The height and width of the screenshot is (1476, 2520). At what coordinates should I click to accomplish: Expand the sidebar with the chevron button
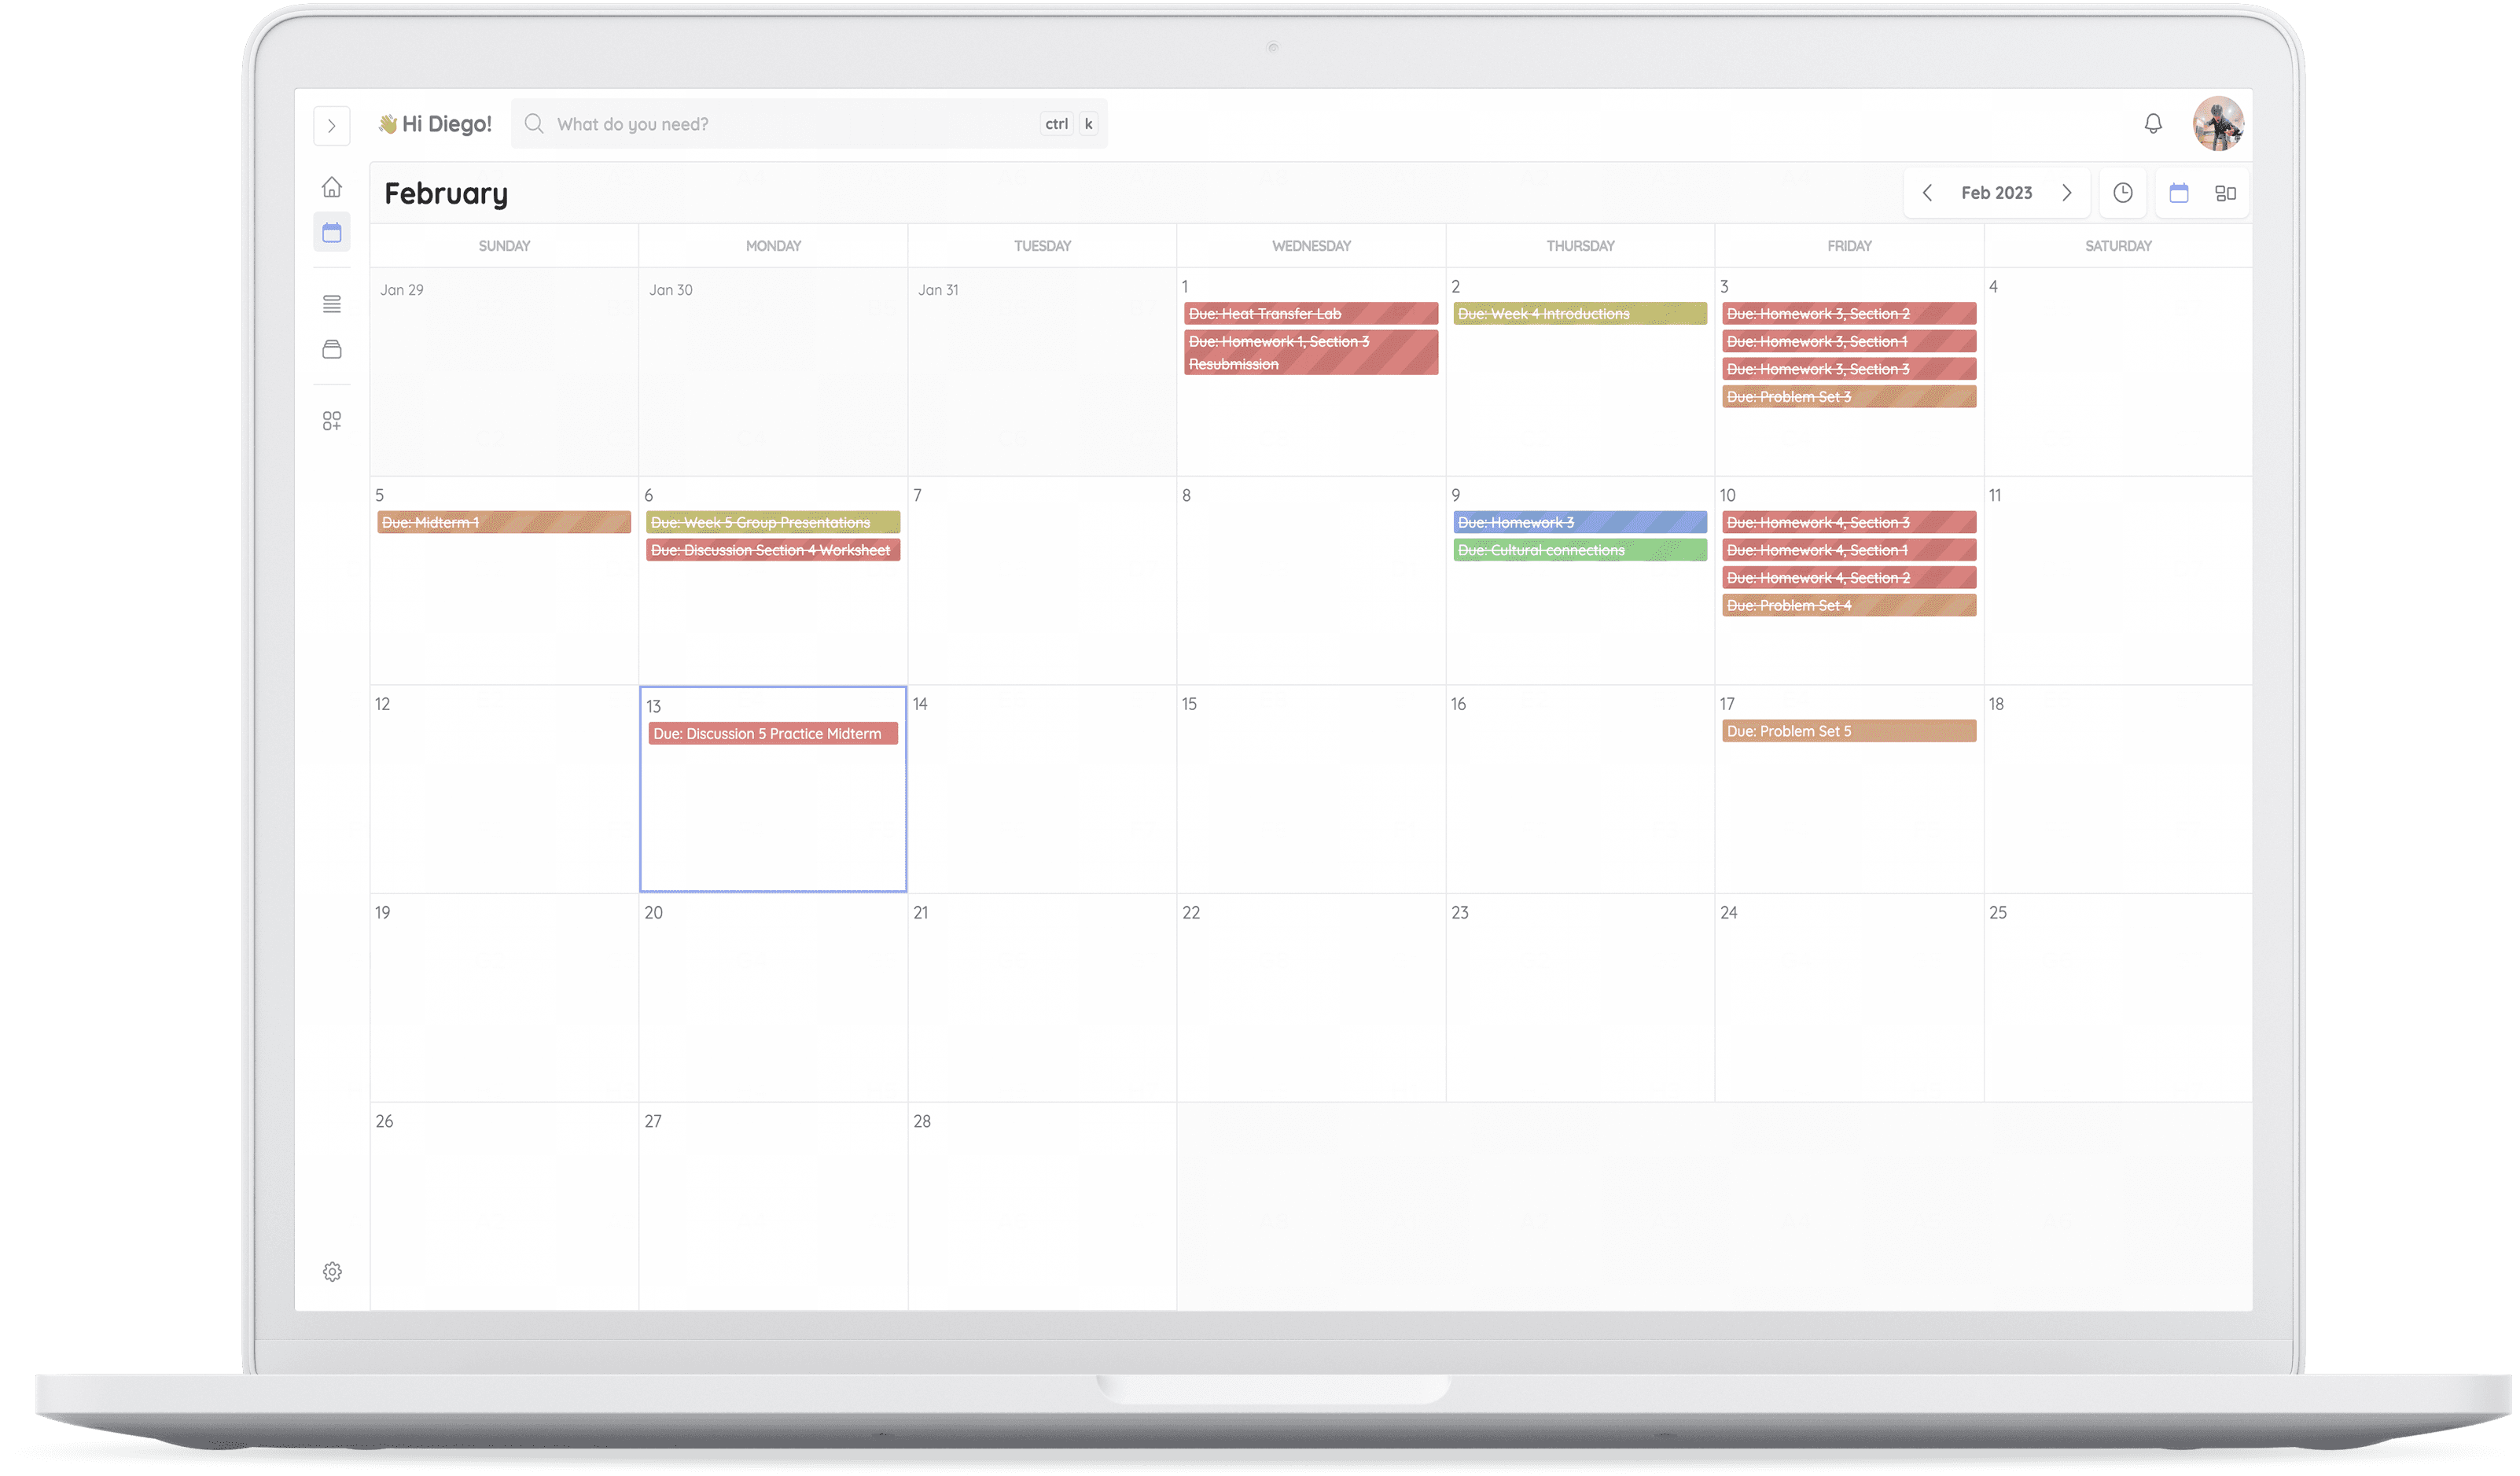point(331,126)
